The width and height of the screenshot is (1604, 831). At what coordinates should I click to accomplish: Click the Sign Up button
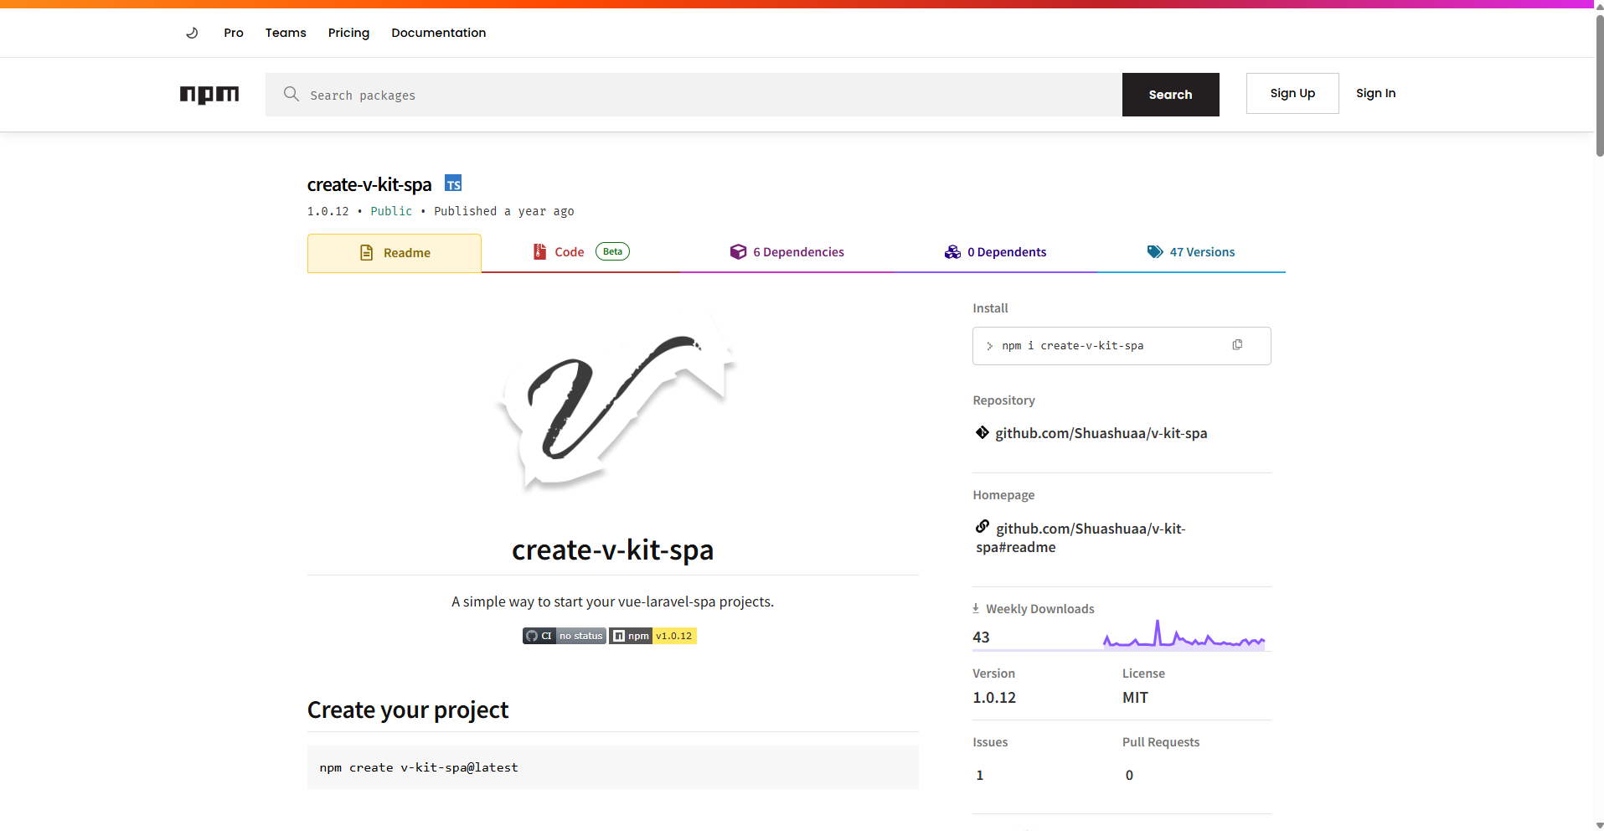[x=1292, y=93]
